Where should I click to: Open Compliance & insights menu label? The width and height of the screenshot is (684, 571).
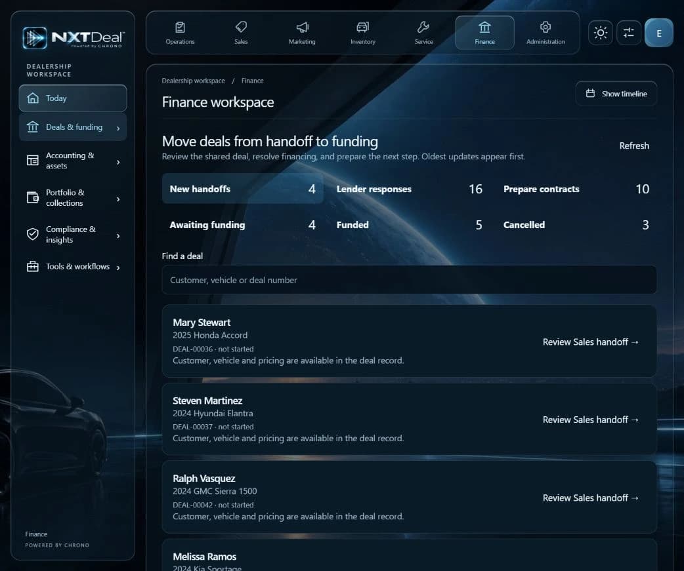tap(71, 234)
